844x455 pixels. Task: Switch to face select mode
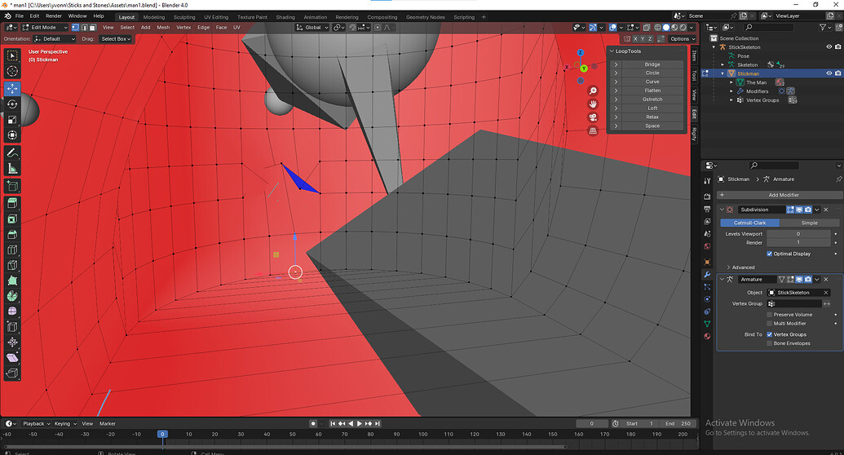93,28
